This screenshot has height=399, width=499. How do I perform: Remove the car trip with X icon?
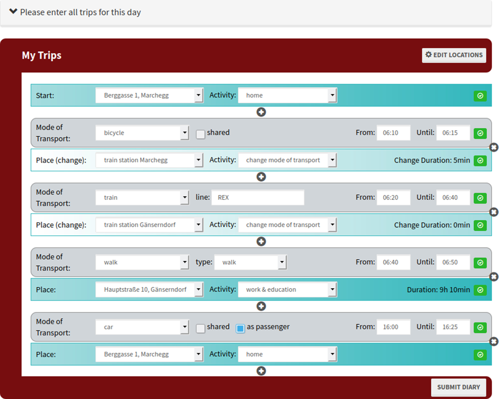click(494, 342)
